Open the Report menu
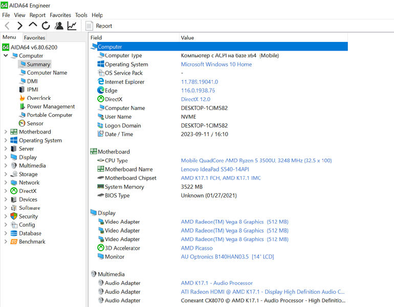Viewport: 394px width, 307px height. tap(37, 15)
